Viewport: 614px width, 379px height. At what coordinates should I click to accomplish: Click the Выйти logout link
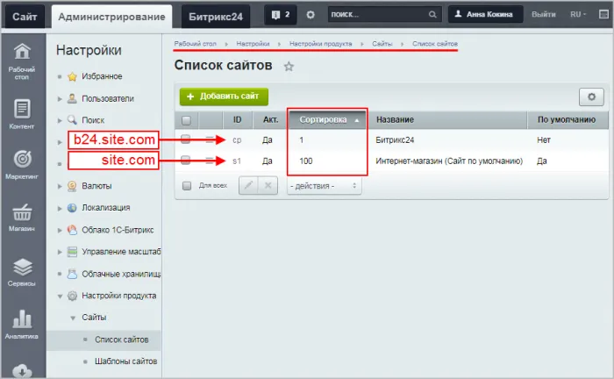click(543, 15)
